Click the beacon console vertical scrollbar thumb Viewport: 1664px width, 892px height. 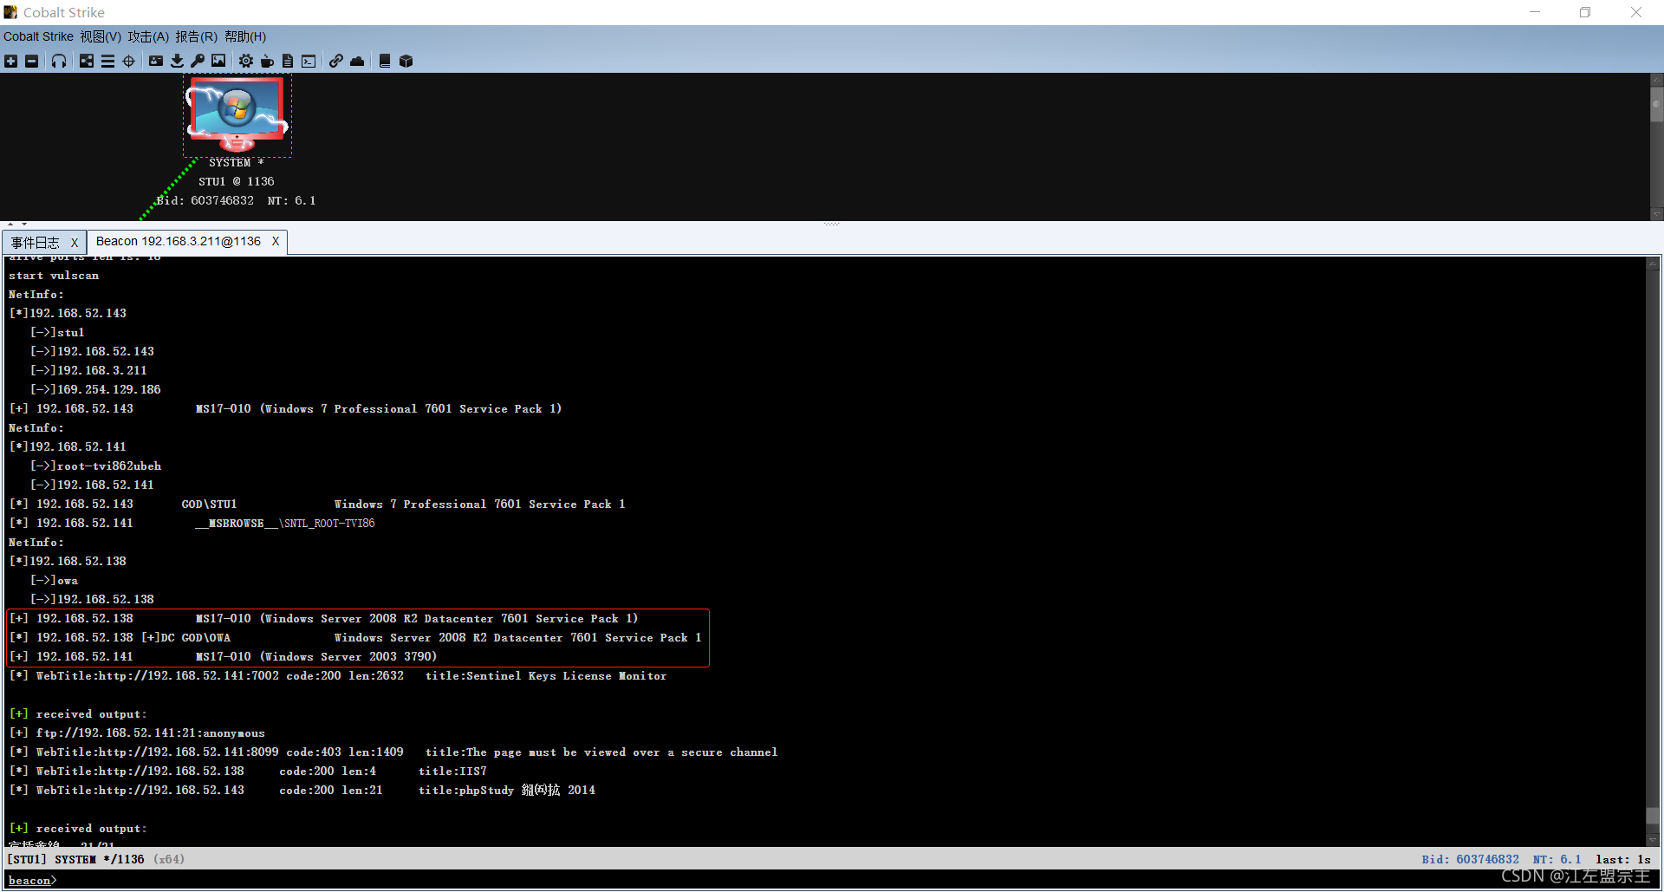pyautogui.click(x=1653, y=816)
